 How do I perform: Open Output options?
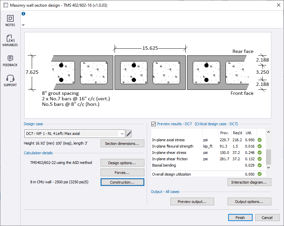tap(249, 202)
